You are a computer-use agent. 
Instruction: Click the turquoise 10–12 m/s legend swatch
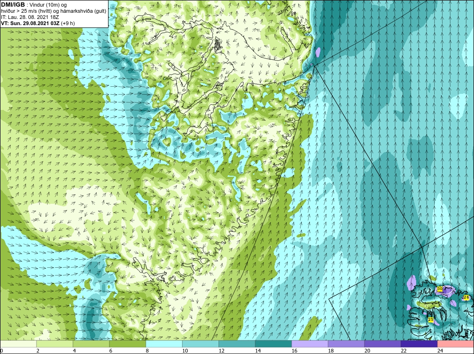tap(201, 344)
